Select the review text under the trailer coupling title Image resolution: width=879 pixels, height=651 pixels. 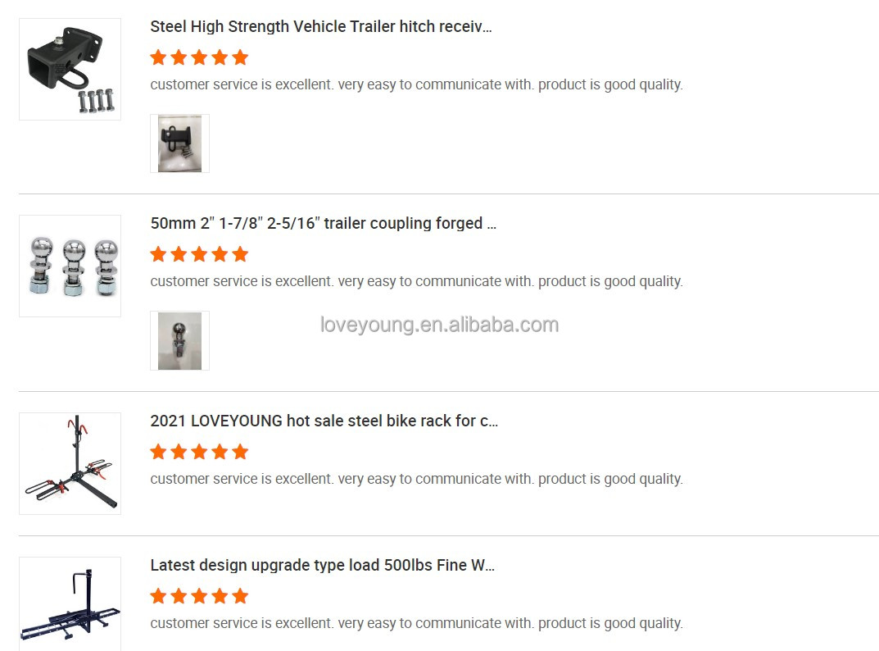coord(416,281)
